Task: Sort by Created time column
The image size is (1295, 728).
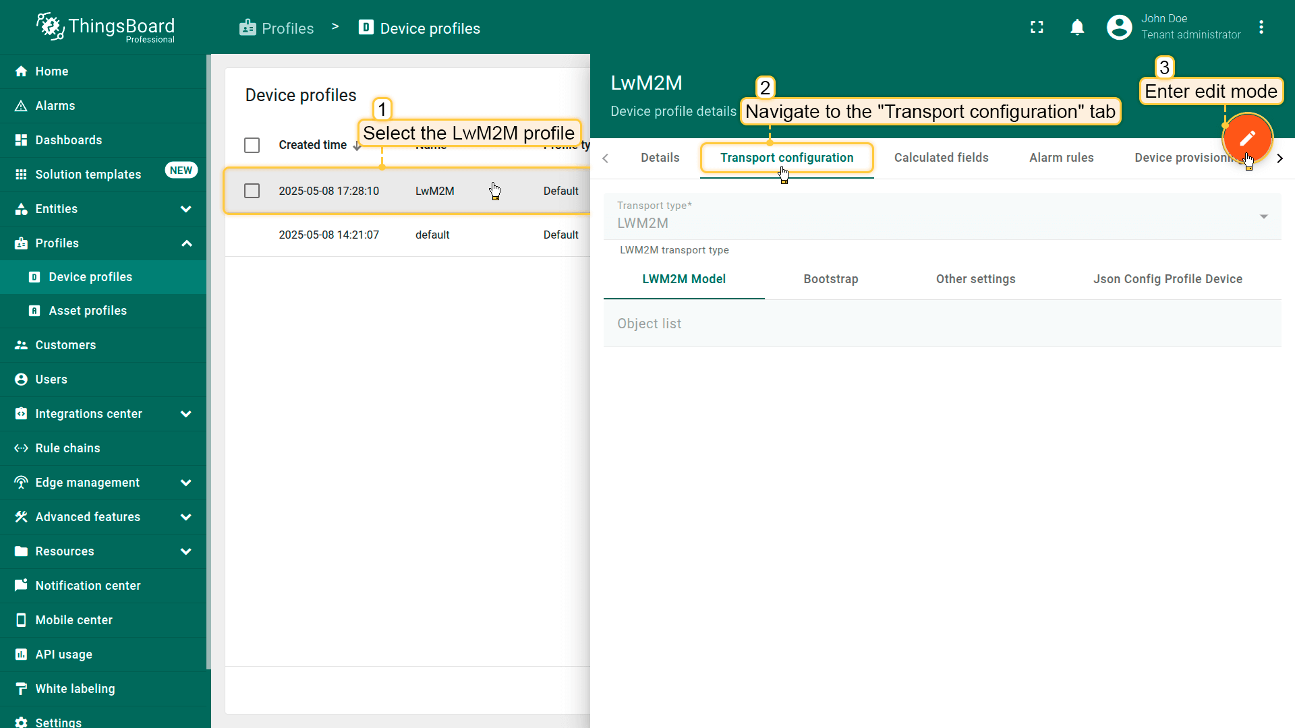Action: pos(312,145)
